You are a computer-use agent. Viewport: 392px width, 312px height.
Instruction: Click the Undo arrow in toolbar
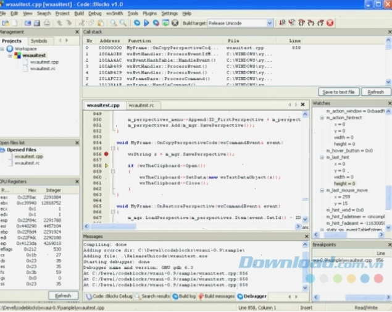[59, 23]
